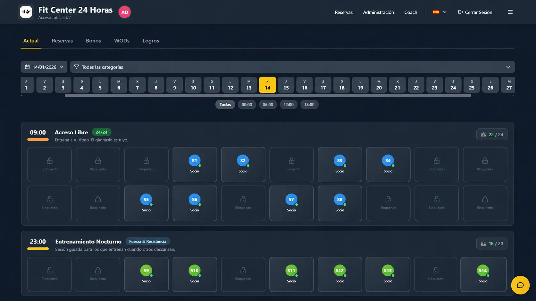Click the calendar icon in date picker
Screen dimensions: 536x301
[27, 67]
